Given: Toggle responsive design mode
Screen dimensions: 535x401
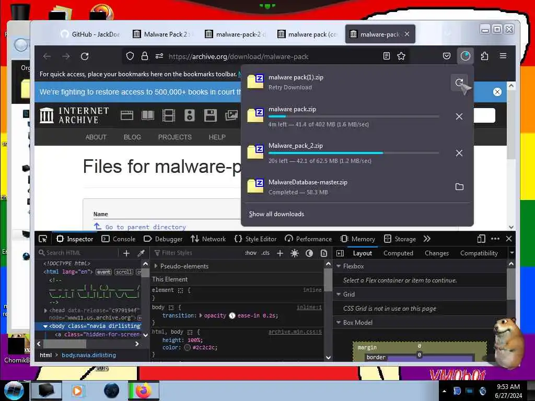Looking at the screenshot, I should [481, 239].
